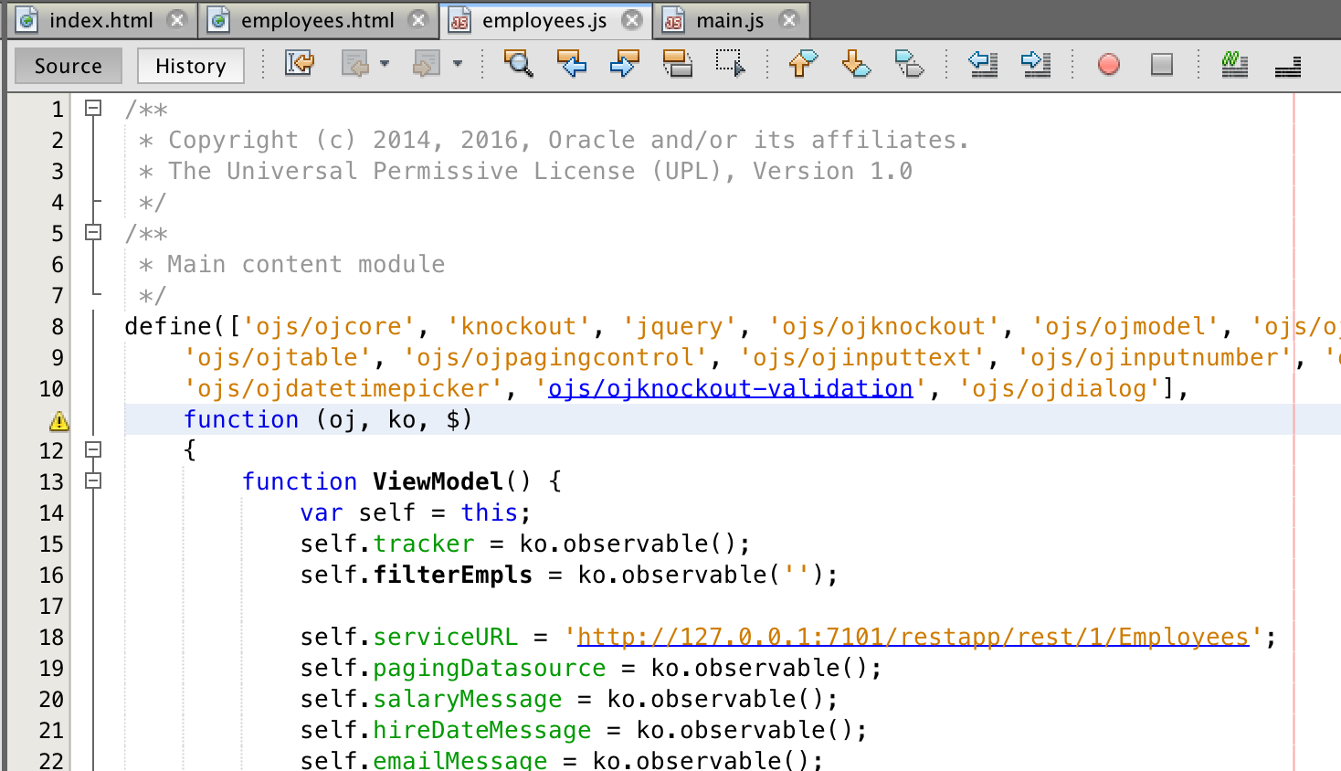Switch to the History view of employees.js
The height and width of the screenshot is (771, 1341).
(x=189, y=65)
